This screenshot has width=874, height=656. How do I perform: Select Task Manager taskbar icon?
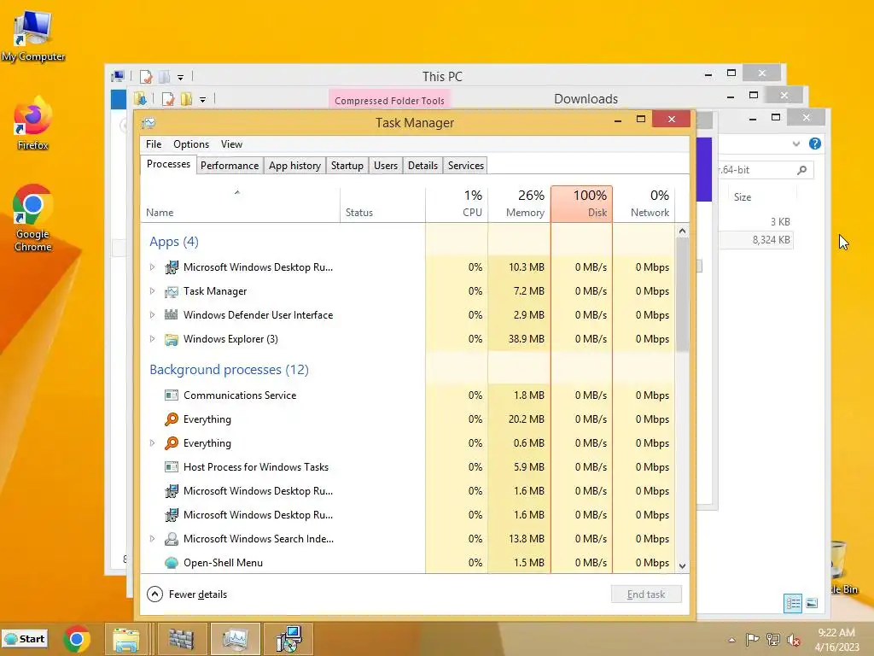235,639
